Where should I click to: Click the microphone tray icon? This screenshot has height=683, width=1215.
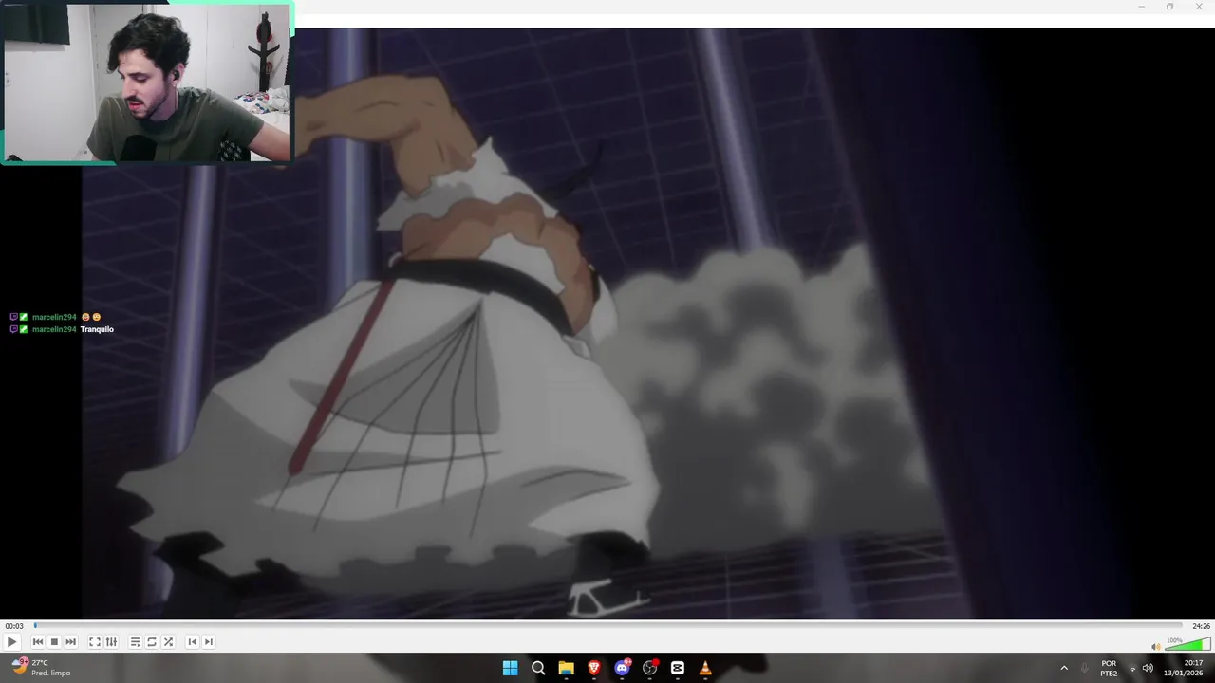coord(1085,668)
